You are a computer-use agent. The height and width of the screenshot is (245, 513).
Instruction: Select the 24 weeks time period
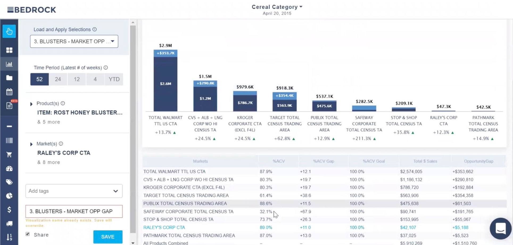(x=58, y=79)
